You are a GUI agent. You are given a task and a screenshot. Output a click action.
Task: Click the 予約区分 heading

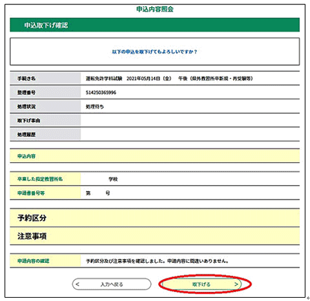(32, 218)
